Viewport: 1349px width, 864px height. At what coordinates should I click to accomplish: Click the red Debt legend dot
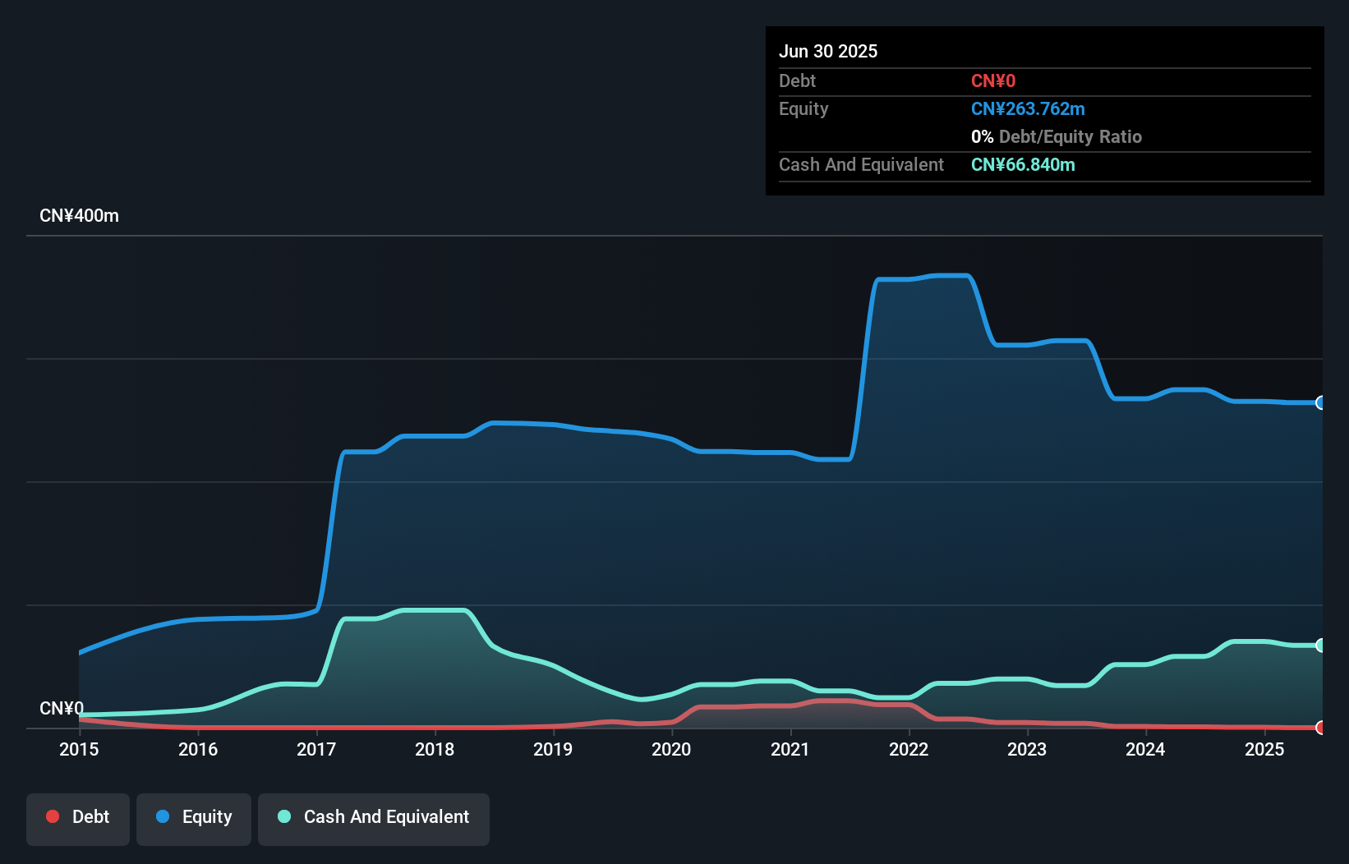point(53,816)
